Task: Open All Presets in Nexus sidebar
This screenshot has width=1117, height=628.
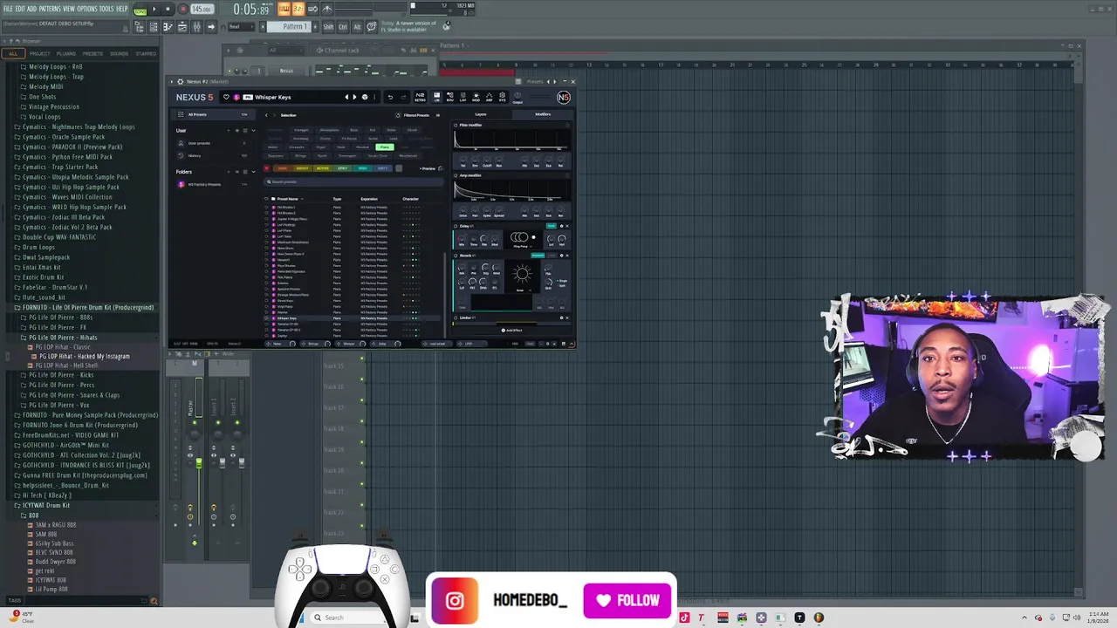Action: [x=212, y=114]
